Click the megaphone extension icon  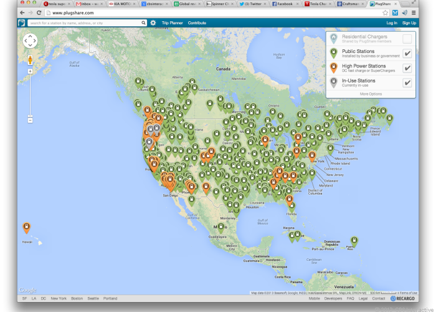coord(405,12)
